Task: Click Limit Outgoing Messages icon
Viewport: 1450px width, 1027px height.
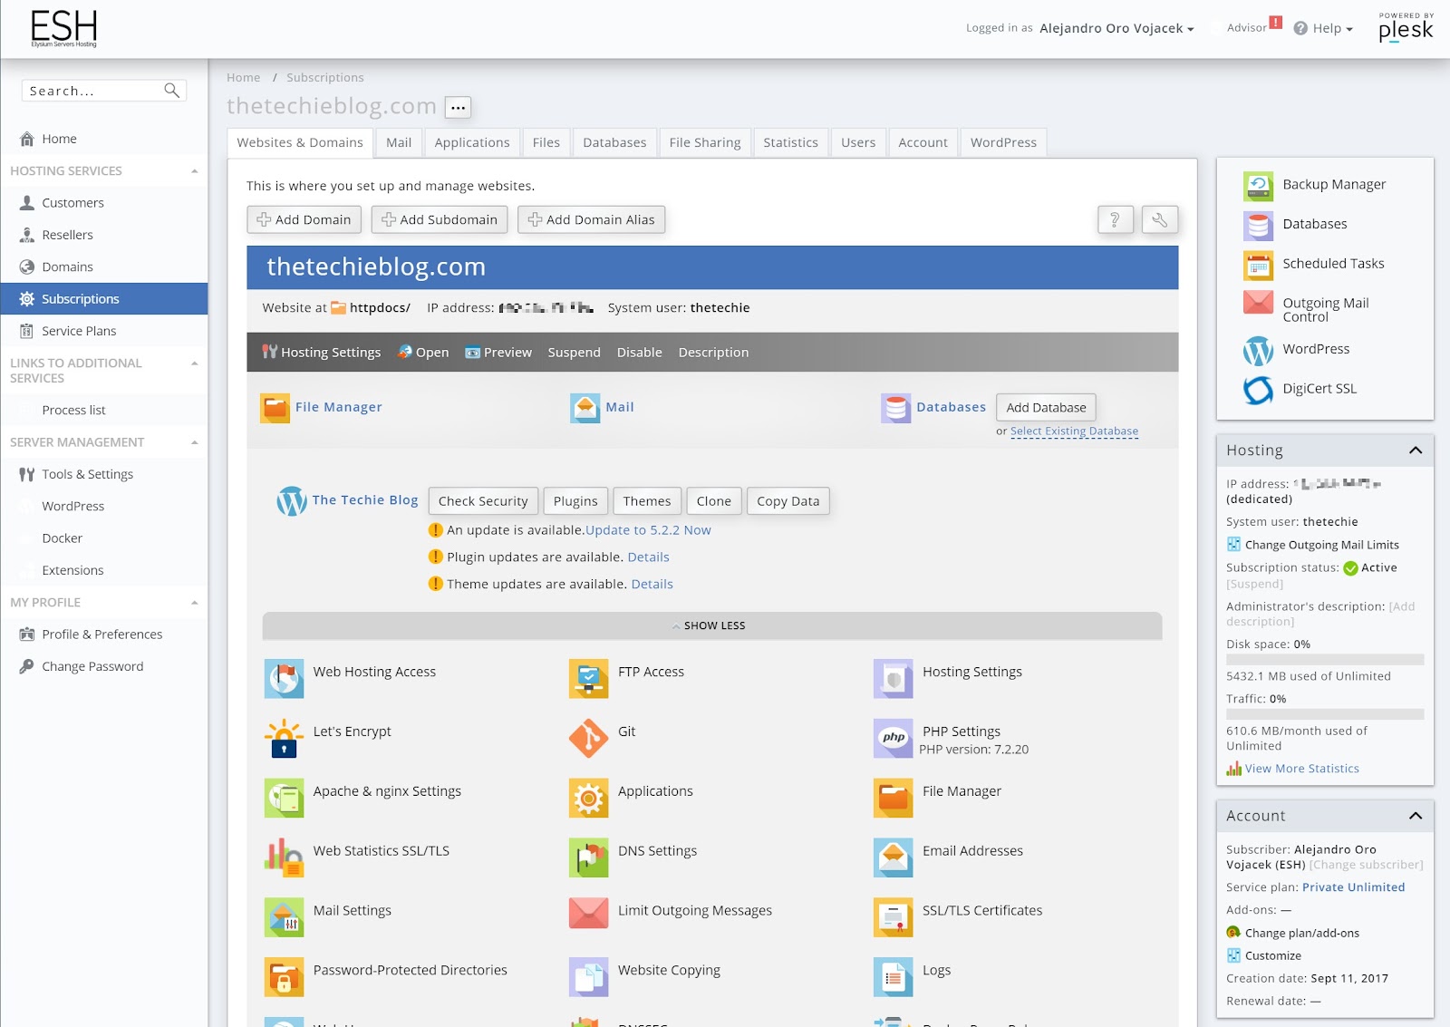Action: point(588,914)
